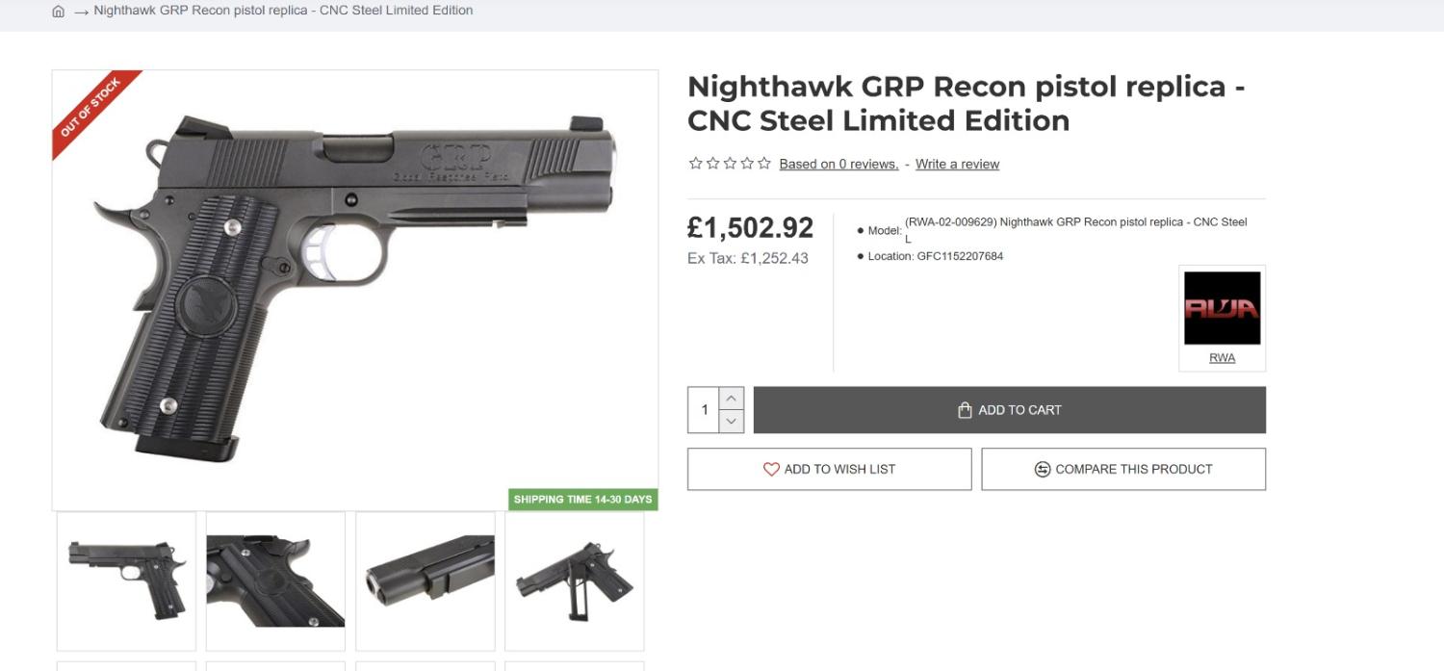The width and height of the screenshot is (1444, 671).
Task: Click the home breadcrumb icon
Action: pyautogui.click(x=59, y=12)
